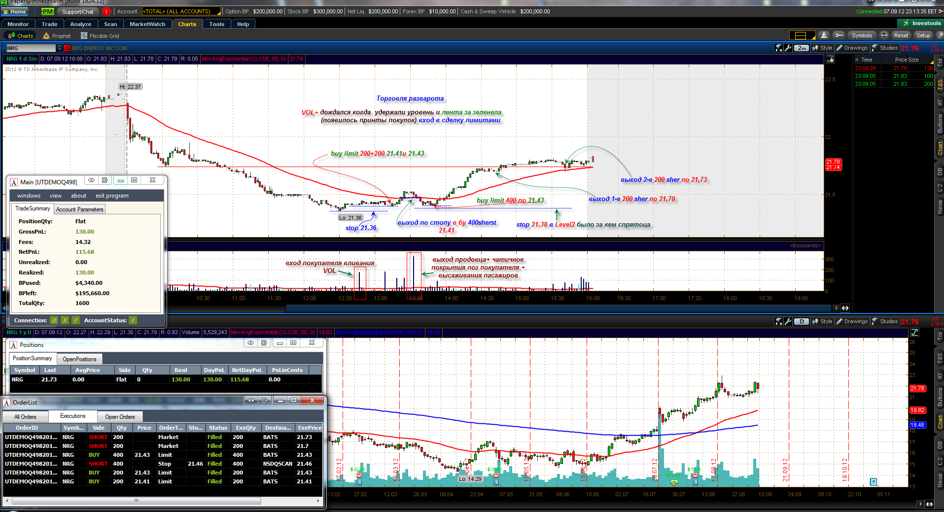Select the TradeSummary tab
The image size is (944, 512).
(33, 208)
